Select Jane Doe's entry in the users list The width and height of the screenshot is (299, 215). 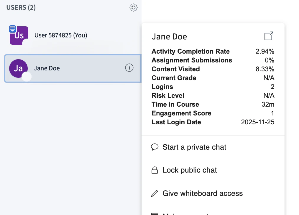pos(72,68)
